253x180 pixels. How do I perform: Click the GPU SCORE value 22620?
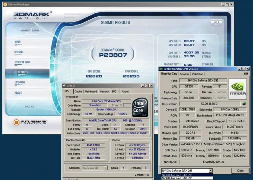(94, 76)
